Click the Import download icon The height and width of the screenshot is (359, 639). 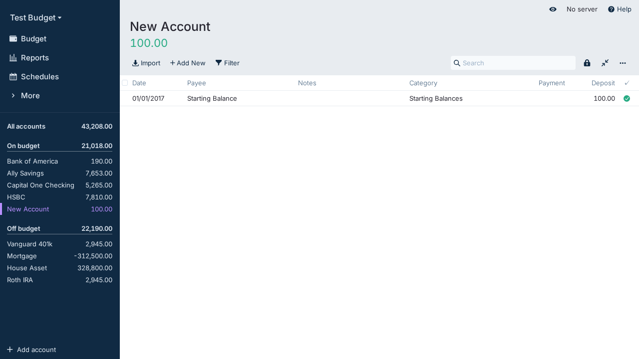[135, 63]
